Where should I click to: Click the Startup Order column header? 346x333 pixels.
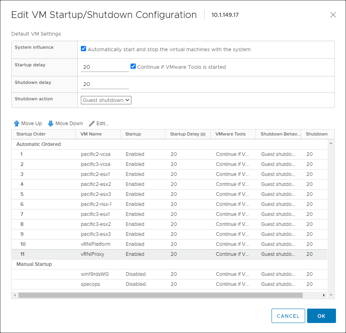31,134
